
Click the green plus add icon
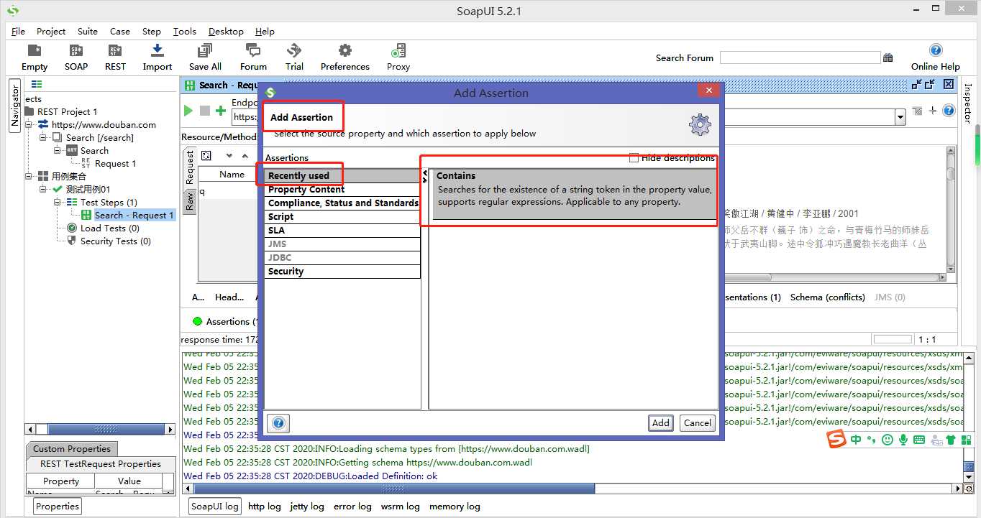coord(221,111)
